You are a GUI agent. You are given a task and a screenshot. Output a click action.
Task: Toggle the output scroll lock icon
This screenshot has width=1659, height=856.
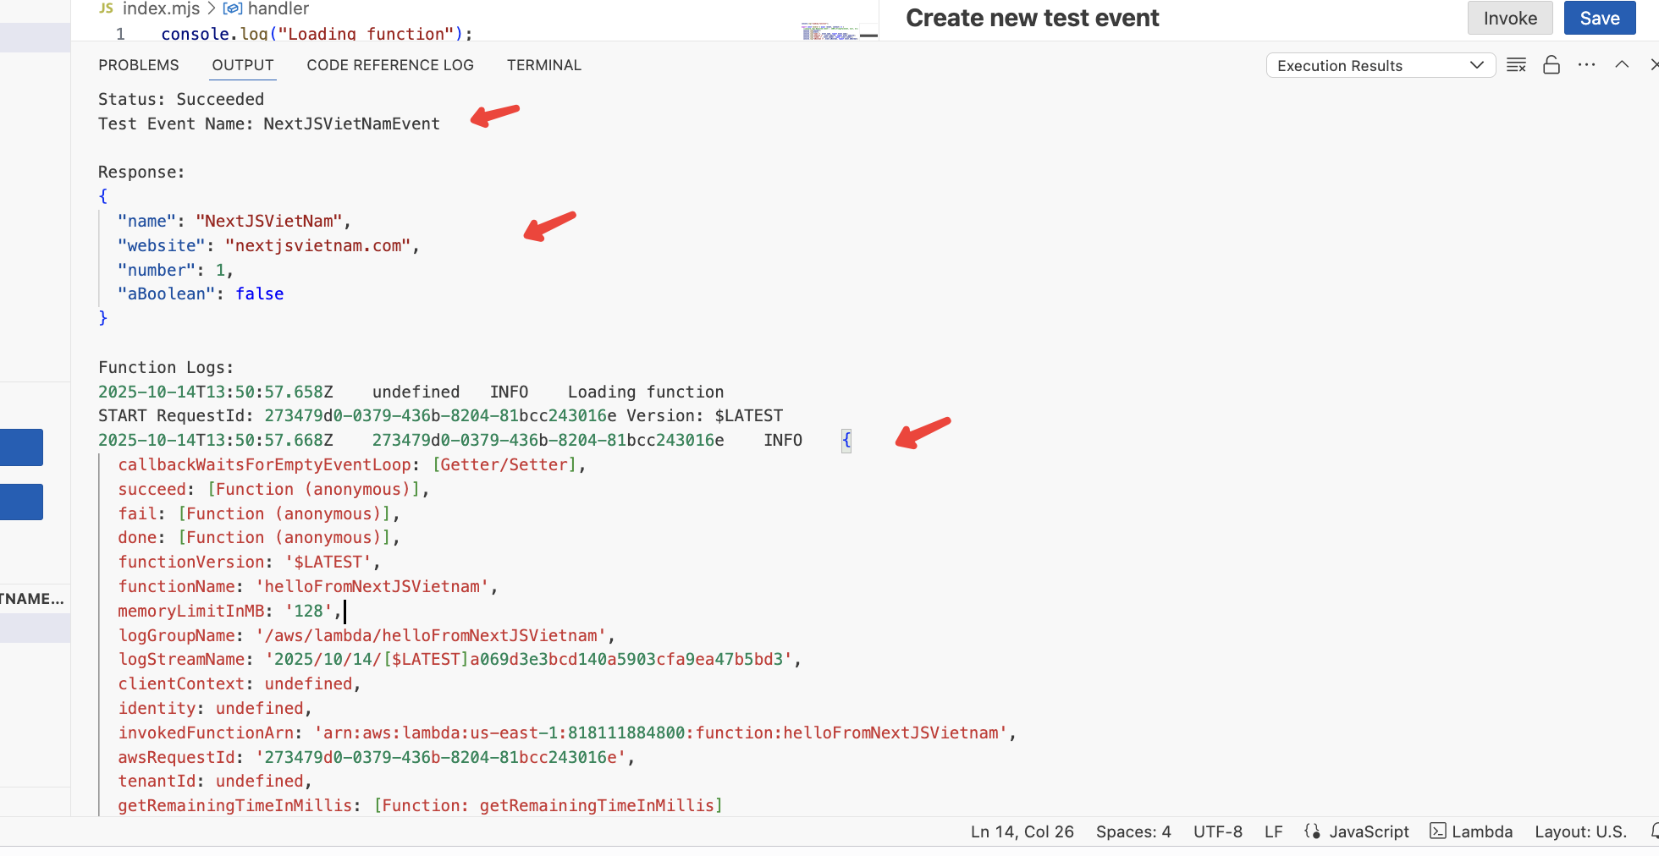(1551, 65)
